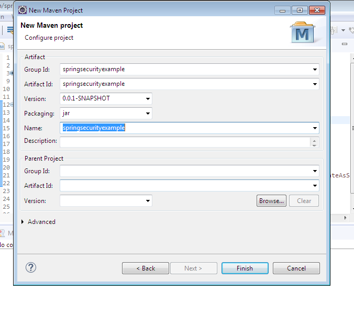Screen dimensions: 354x315
Task: Click the Finish button
Action: click(x=245, y=268)
